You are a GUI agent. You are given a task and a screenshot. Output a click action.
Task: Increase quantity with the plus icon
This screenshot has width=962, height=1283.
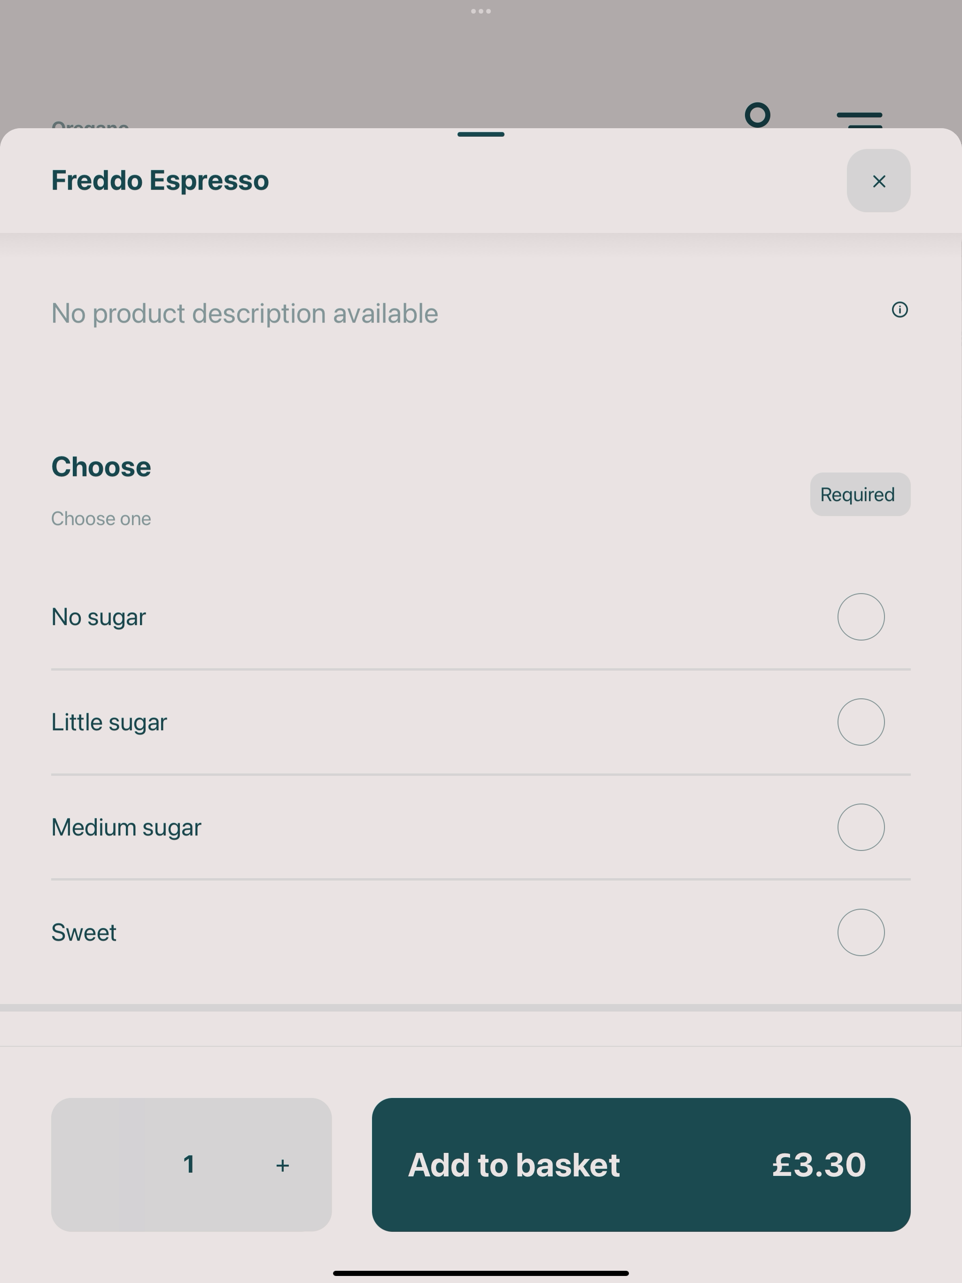click(x=283, y=1165)
